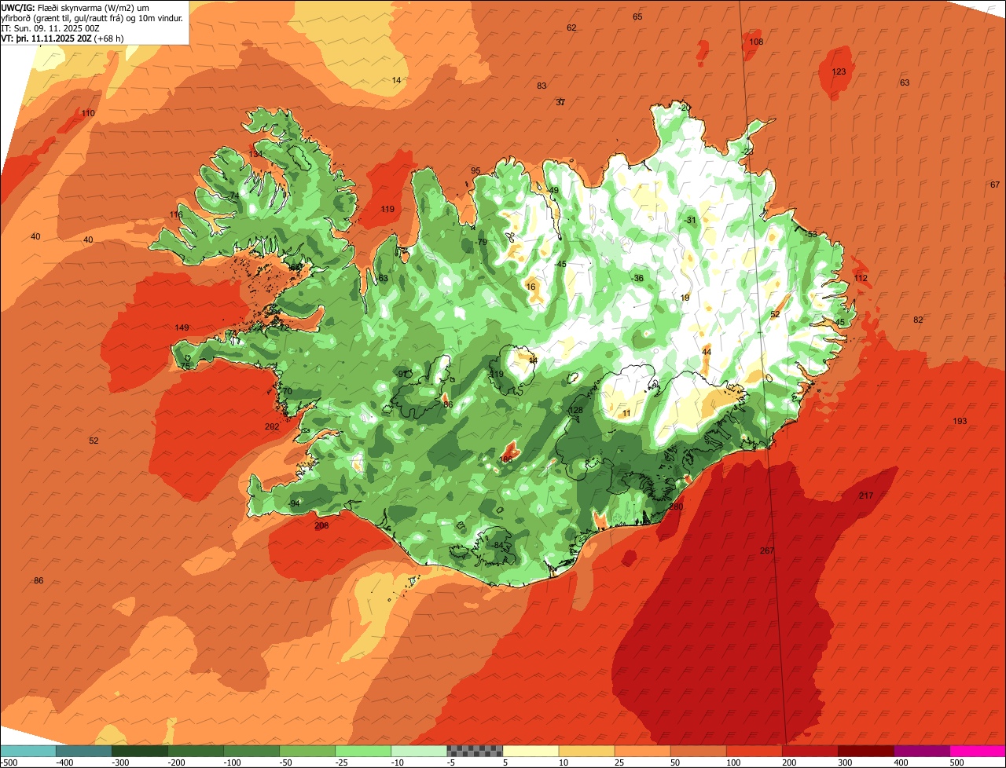Screen dimensions: 1006x768
Task: Click the map value 260 near the south-east coast
Action: pos(675,507)
